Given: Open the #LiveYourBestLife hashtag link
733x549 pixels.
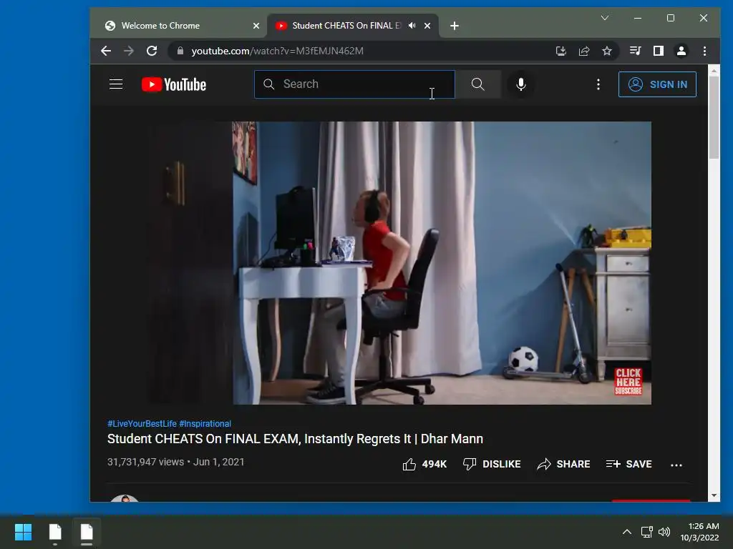Looking at the screenshot, I should tap(142, 424).
